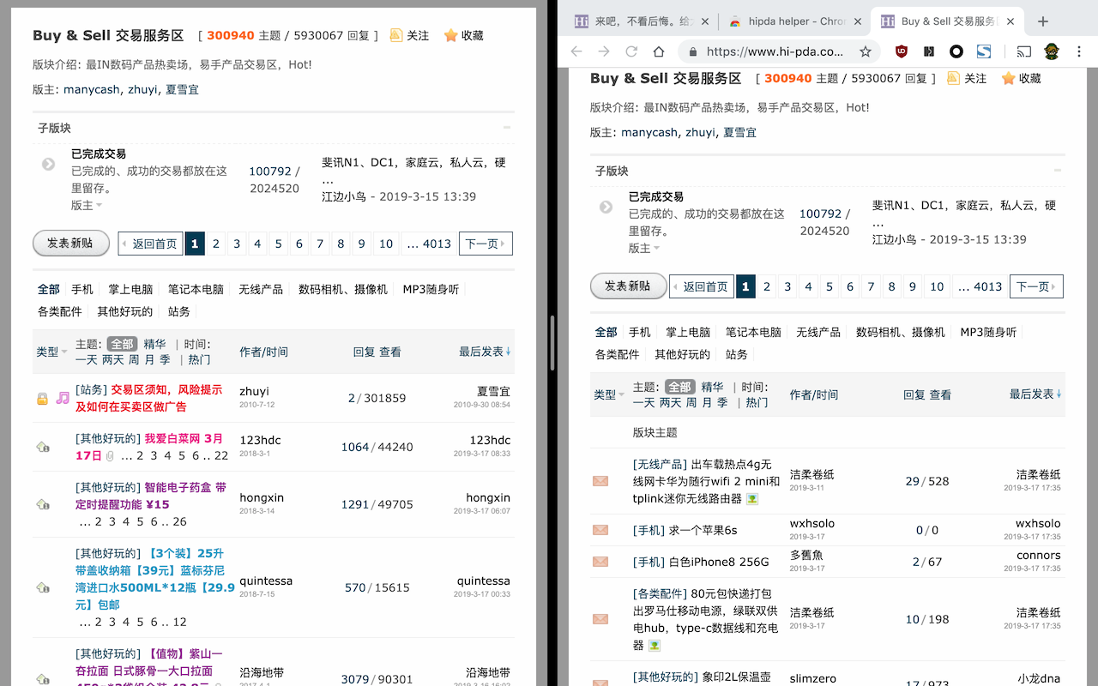Click the folder icon beside 我爱白菜网 thread
The height and width of the screenshot is (686, 1098).
point(42,447)
